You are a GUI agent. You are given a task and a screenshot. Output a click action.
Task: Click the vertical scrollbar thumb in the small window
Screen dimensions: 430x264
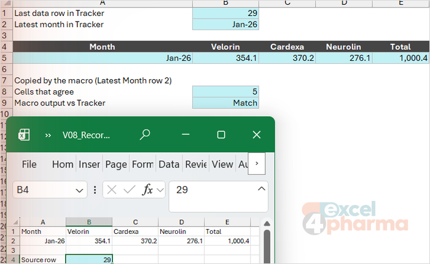tap(267, 247)
